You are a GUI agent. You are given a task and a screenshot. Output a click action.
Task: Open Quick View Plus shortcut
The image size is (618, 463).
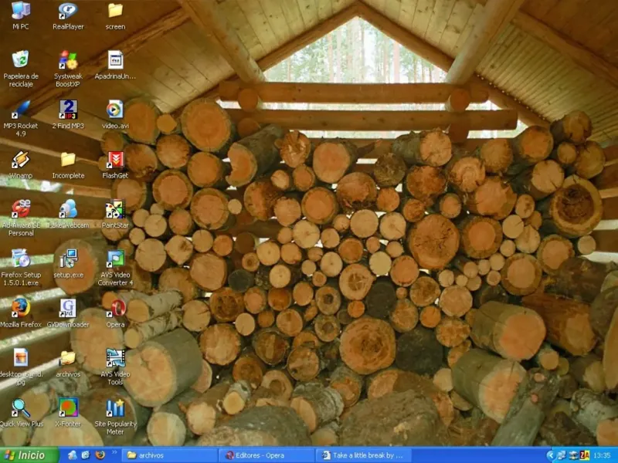pos(21,413)
